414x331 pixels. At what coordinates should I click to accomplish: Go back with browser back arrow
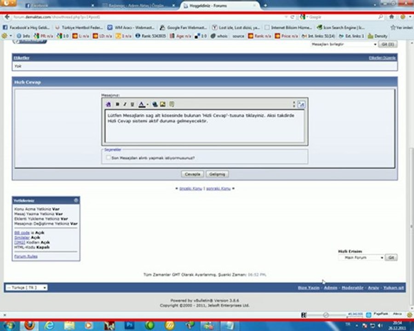pyautogui.click(x=7, y=17)
